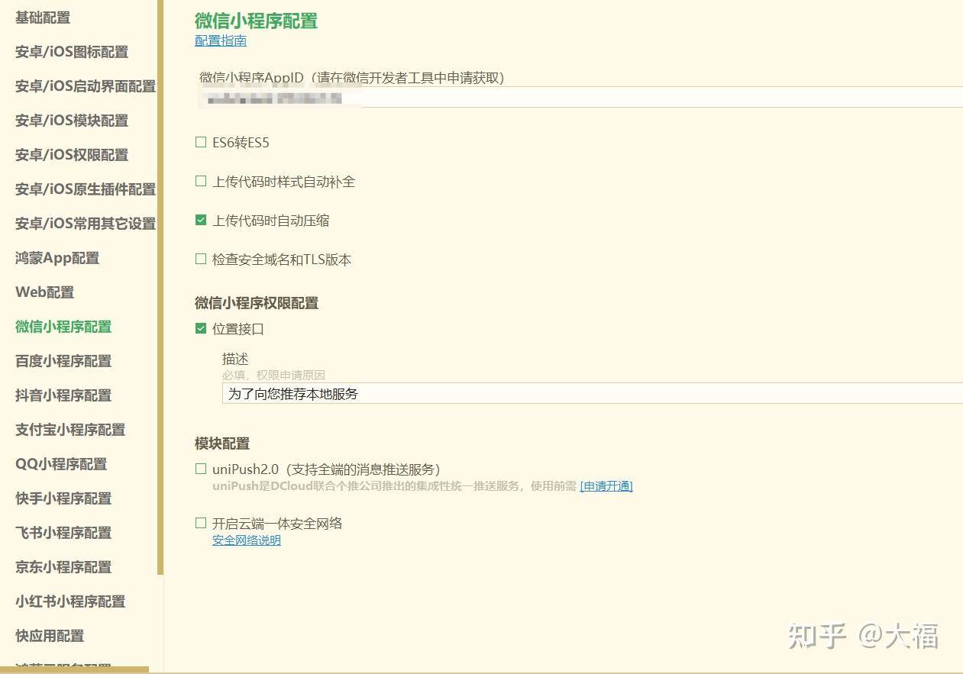Open the 基础配置 section

[43, 18]
